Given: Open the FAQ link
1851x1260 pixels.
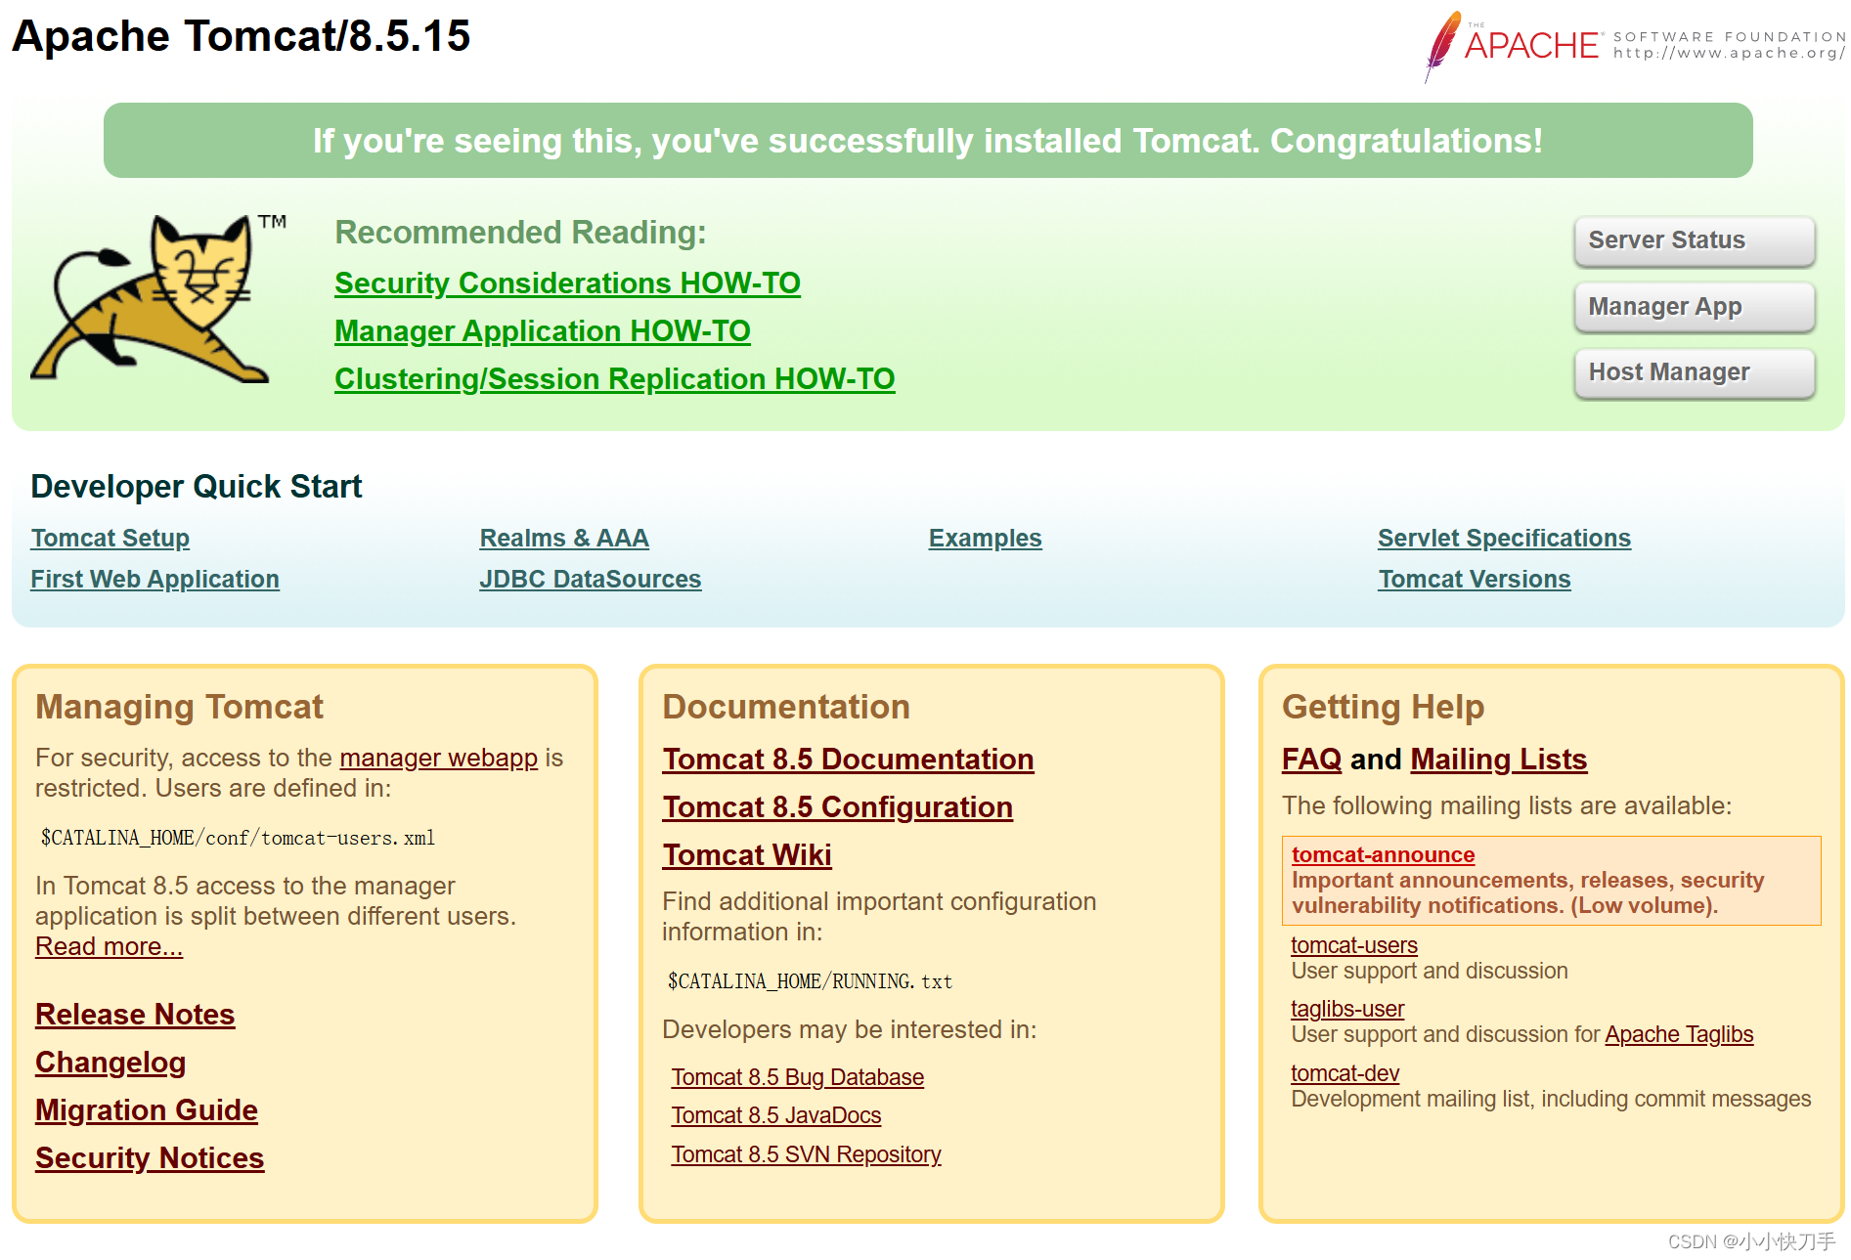Looking at the screenshot, I should (x=1312, y=760).
